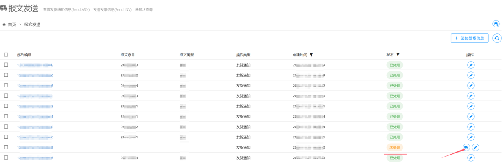Click the orange 未处理 status badge
Viewport: 503px width, 162px height.
(394, 147)
